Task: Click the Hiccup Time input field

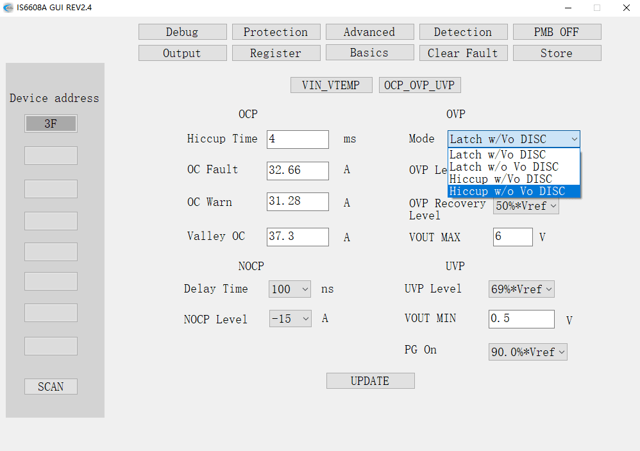Action: pyautogui.click(x=298, y=139)
